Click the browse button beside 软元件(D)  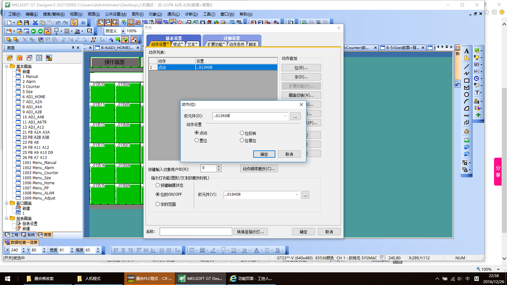point(295,116)
